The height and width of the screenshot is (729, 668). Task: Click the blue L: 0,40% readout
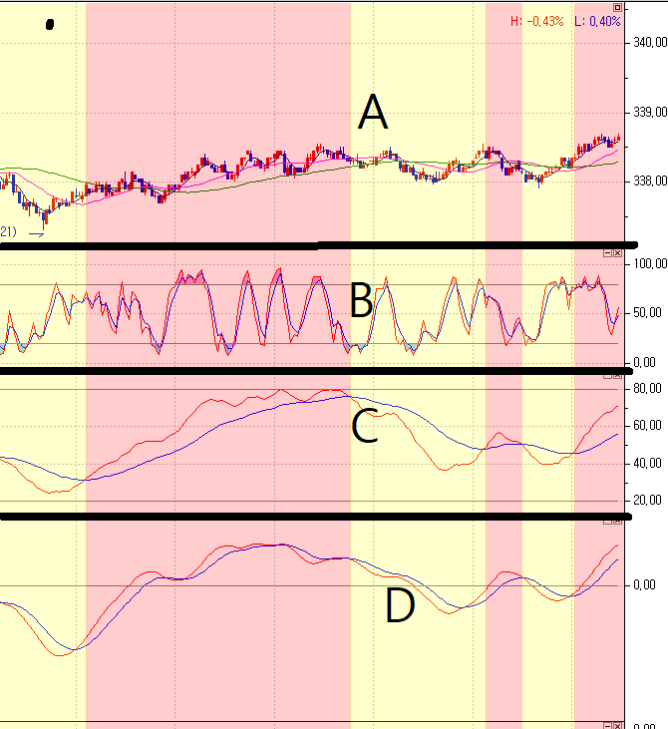pos(597,21)
